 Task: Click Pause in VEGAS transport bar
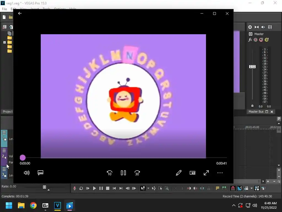tap(101, 188)
